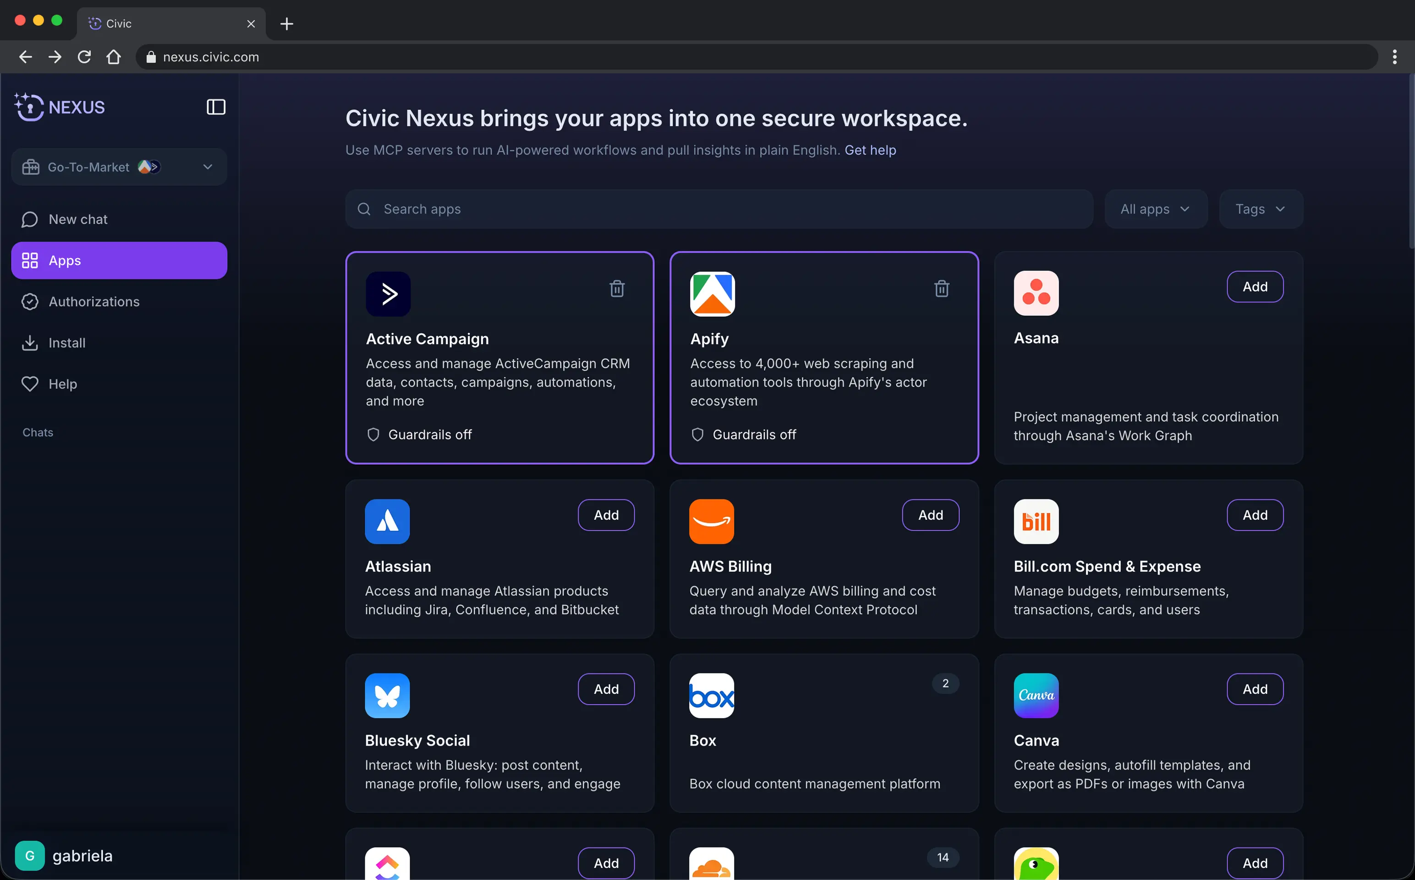Image resolution: width=1415 pixels, height=880 pixels.
Task: Open the Go-To-Market workspace dropdown
Action: tap(119, 167)
